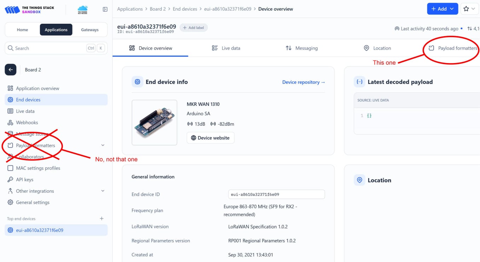Open the device's Payload formatters tab
This screenshot has width=480, height=262.
[x=453, y=48]
